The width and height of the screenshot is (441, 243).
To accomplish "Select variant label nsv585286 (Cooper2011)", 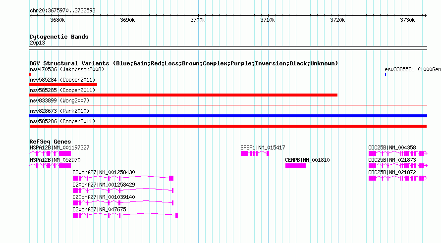I will (x=62, y=121).
